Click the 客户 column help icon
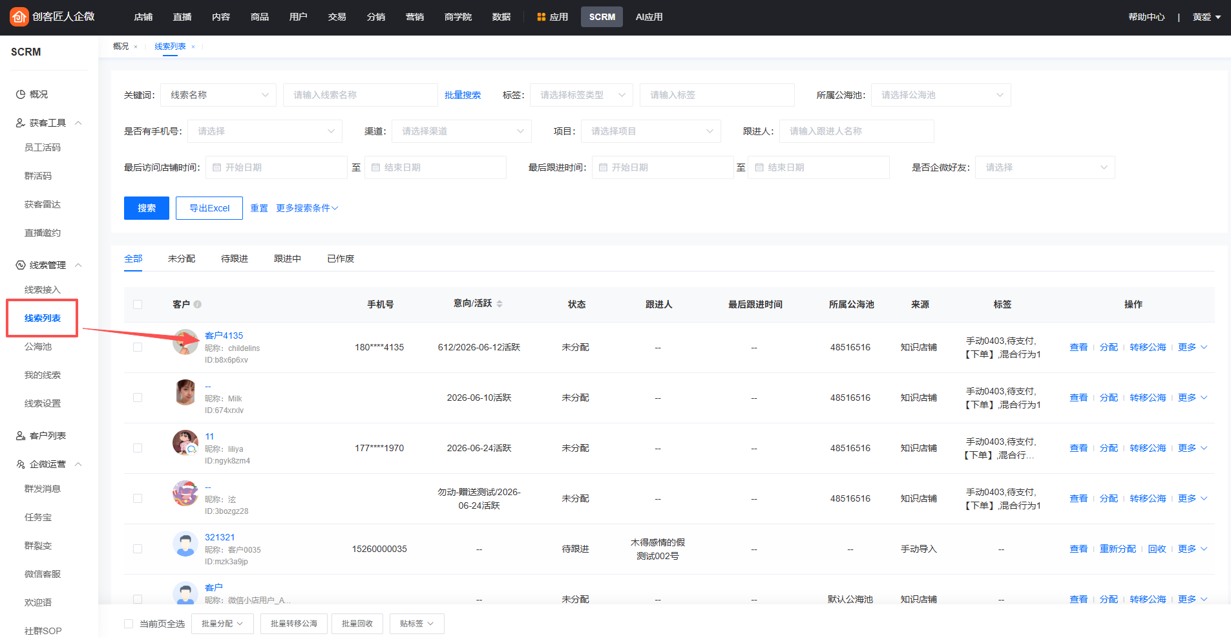This screenshot has height=638, width=1231. point(198,304)
